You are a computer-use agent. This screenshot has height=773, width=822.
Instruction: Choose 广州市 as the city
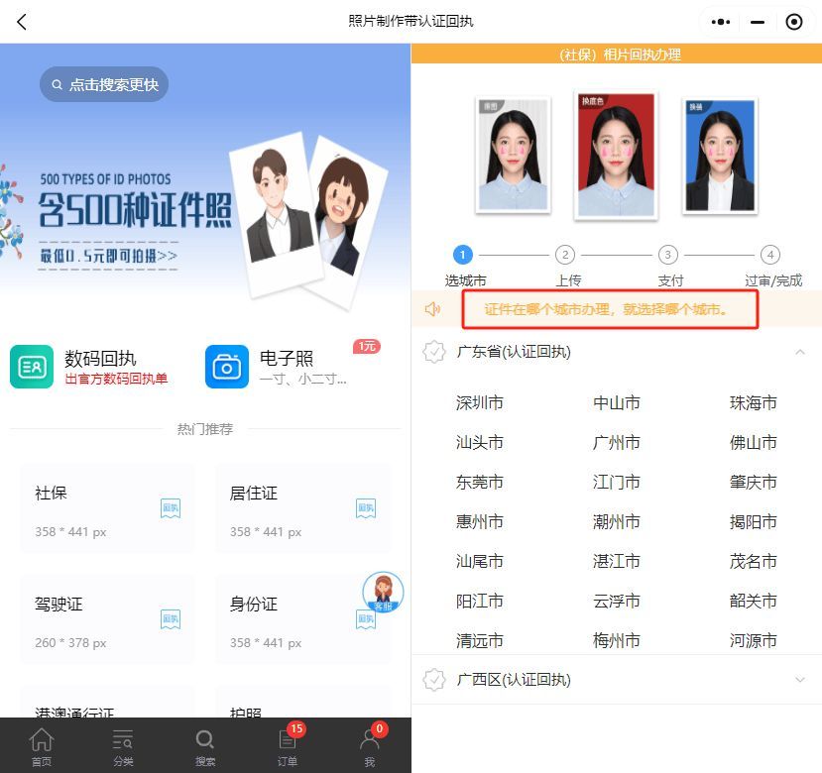click(x=617, y=443)
